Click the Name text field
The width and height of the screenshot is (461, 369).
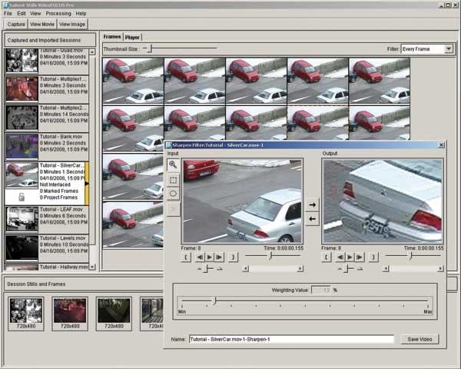[x=292, y=339]
